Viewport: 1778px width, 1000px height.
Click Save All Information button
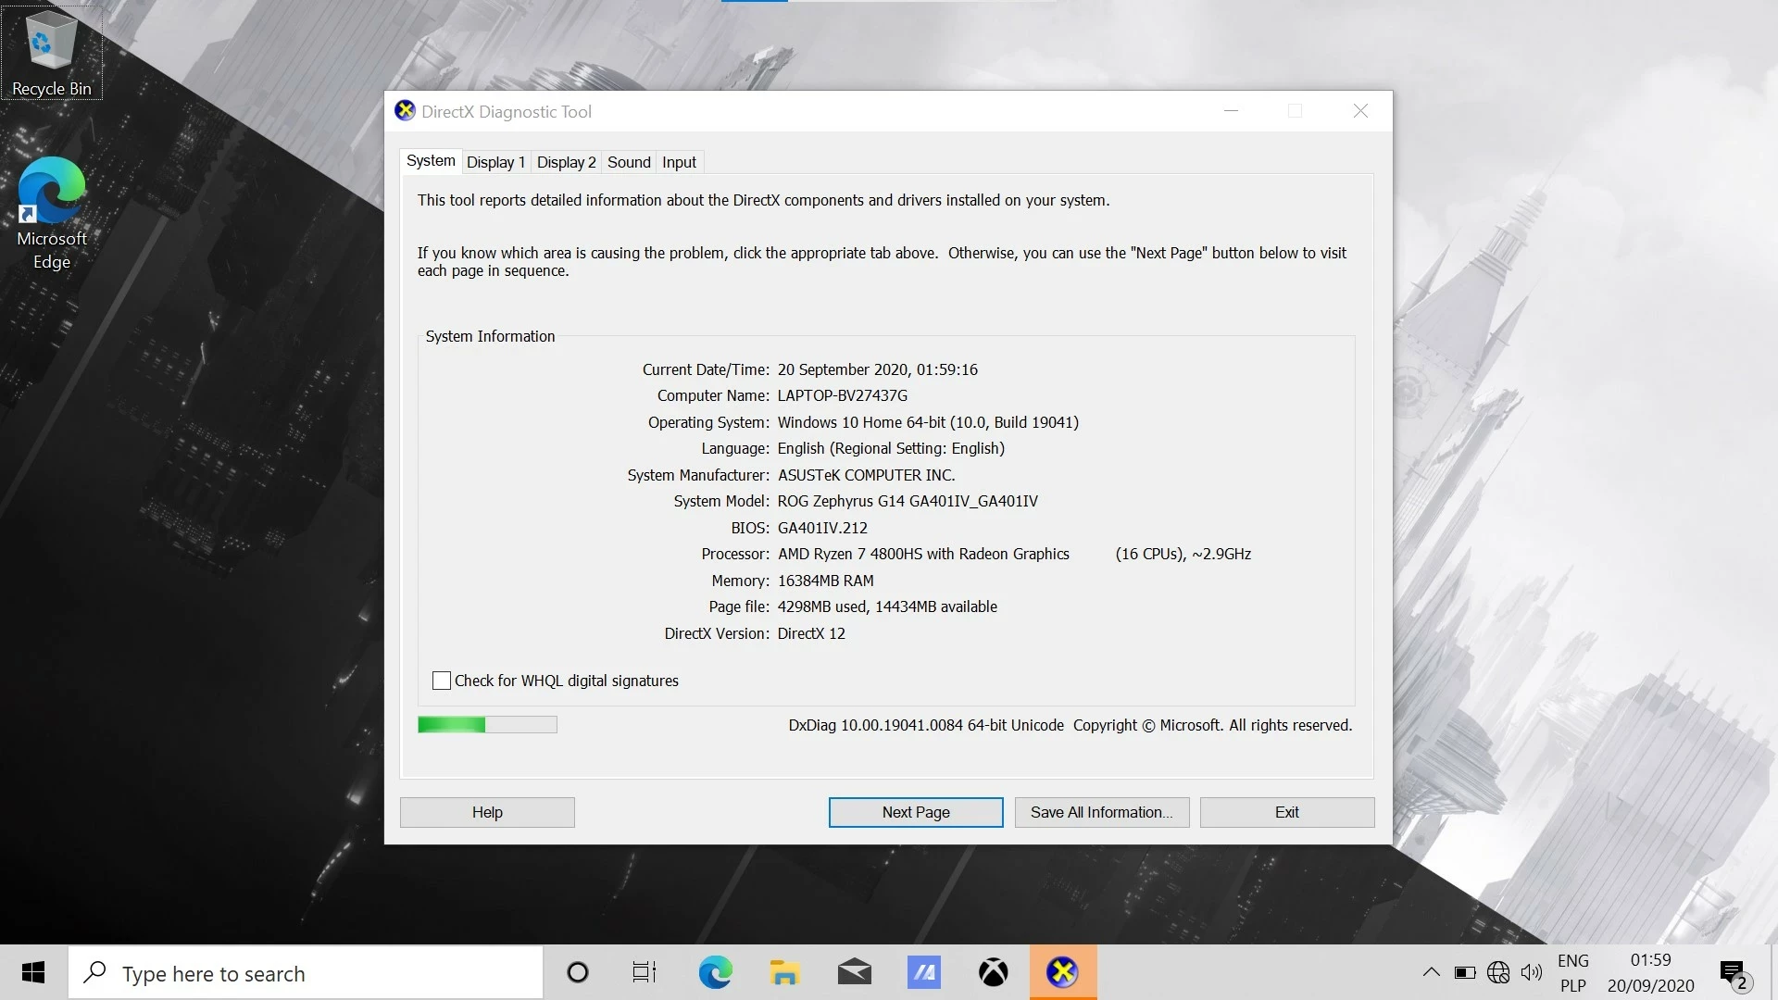1102,812
